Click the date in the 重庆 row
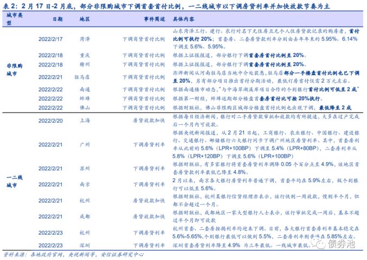Image resolution: width=367 pixels, height=260 pixels. click(50, 55)
